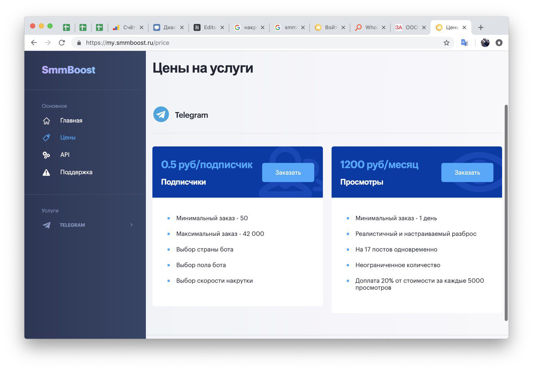Open a new tab with the plus button

481,28
